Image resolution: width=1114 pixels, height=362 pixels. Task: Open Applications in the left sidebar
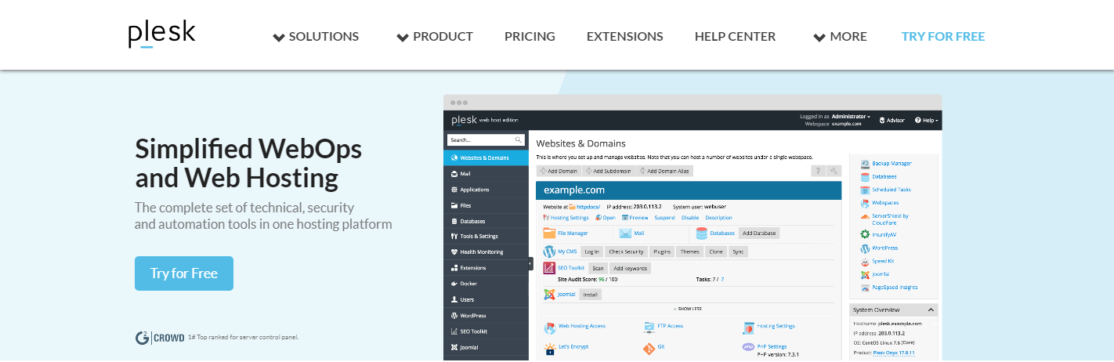(486, 189)
